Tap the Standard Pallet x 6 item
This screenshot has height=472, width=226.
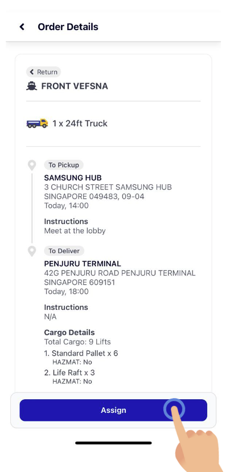81,353
